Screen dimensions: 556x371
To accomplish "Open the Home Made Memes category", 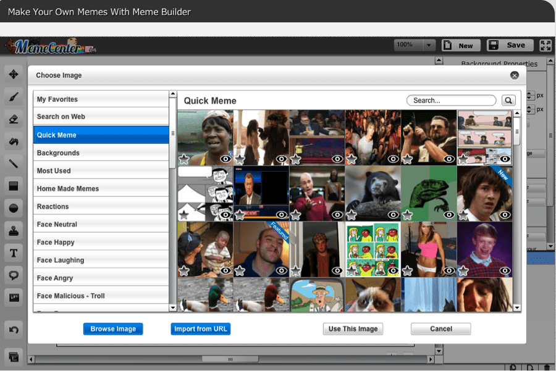I will (x=101, y=188).
